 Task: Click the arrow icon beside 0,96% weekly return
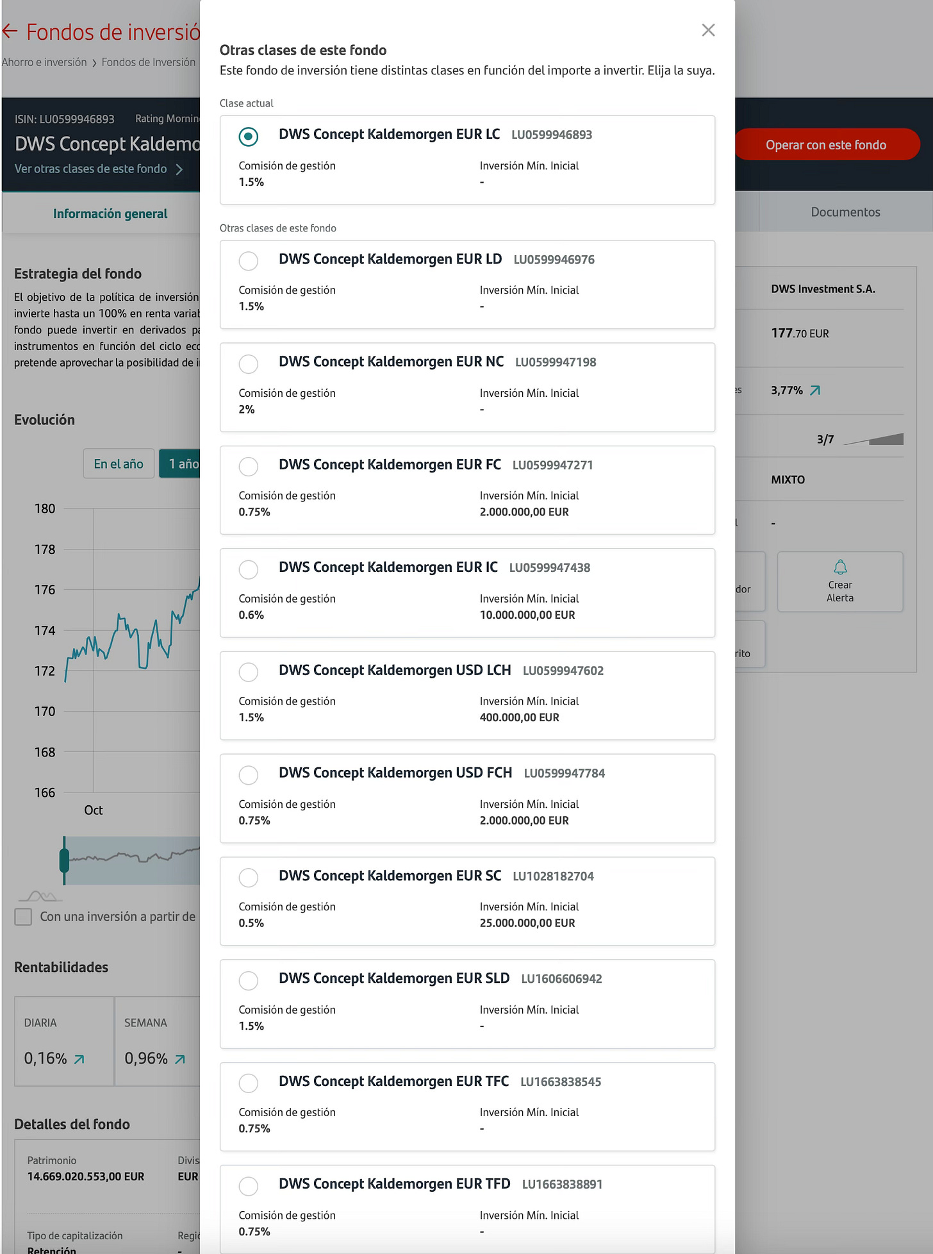click(x=180, y=1059)
